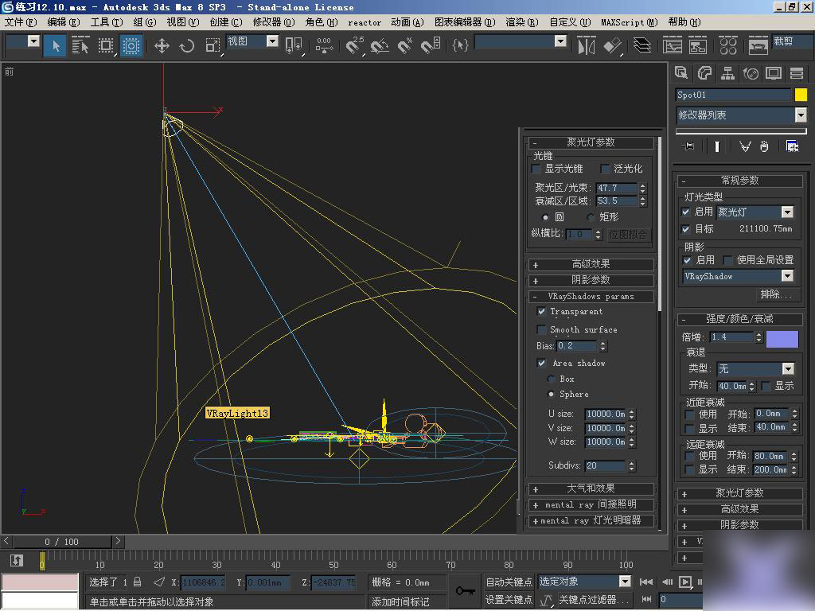The image size is (815, 611).
Task: Expand the 高级效果 rollout in floating panel
Action: (591, 264)
